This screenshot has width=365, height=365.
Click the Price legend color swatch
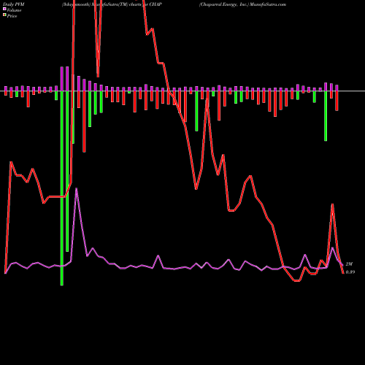click(x=4, y=15)
